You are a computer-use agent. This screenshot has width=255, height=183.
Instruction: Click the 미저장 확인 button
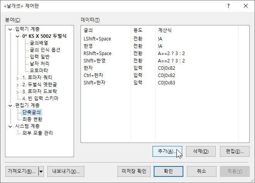[x=134, y=171]
